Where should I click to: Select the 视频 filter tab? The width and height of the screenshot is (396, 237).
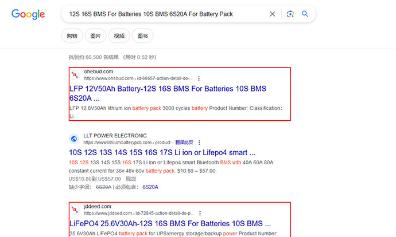click(119, 35)
